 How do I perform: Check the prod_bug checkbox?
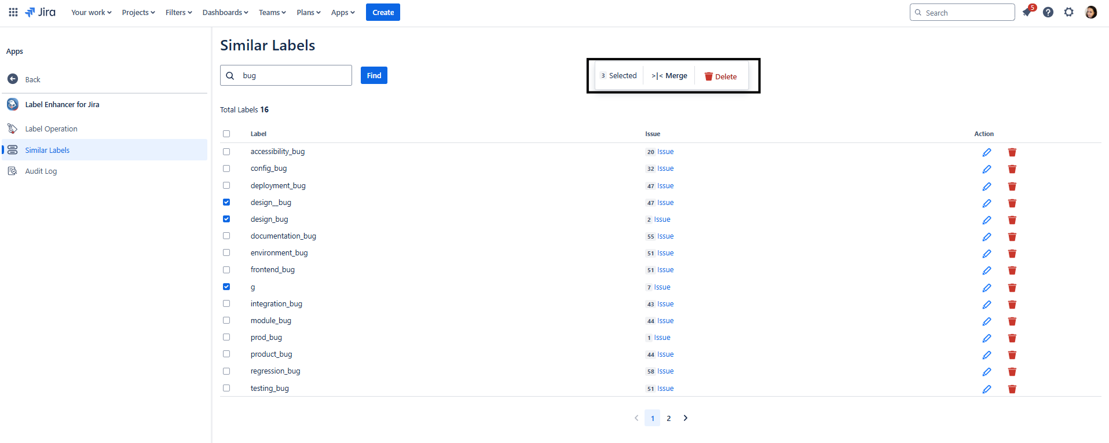coord(226,337)
